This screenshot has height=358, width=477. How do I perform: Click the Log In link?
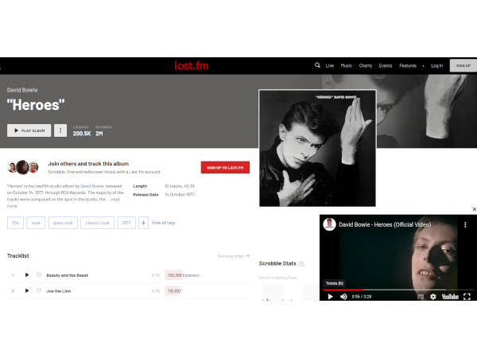click(x=436, y=66)
